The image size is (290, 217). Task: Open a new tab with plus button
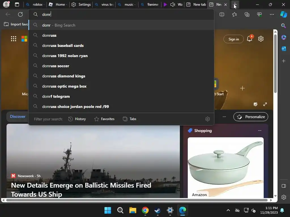235,5
